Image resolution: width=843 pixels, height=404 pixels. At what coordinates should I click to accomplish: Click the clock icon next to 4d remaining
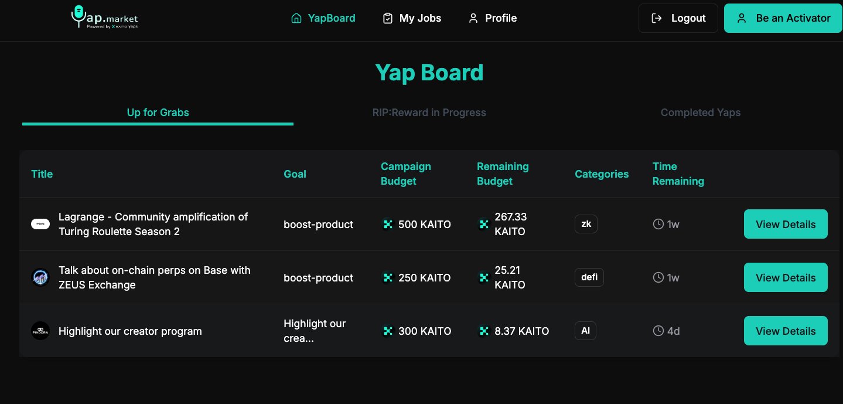point(658,331)
